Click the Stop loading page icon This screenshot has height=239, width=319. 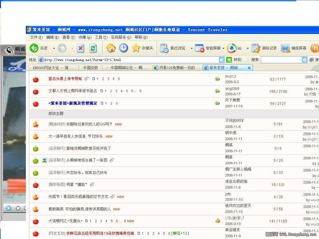[x=81, y=48]
